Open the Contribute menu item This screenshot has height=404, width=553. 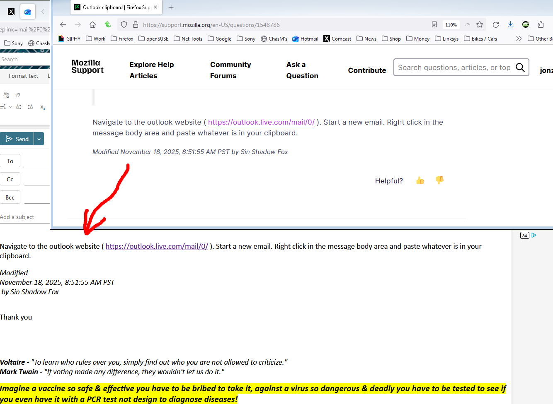click(367, 70)
